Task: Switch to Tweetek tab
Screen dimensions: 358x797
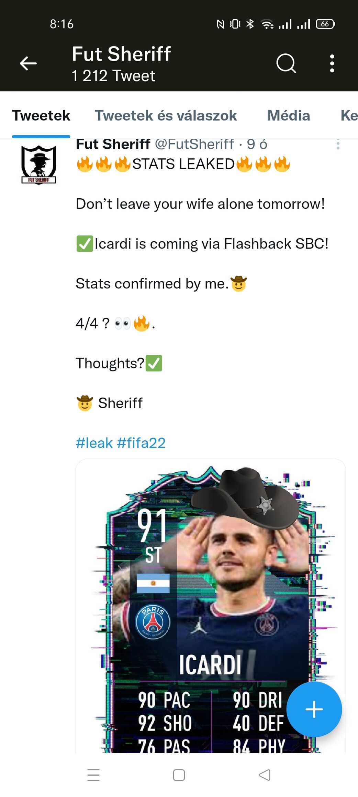Action: pos(41,116)
